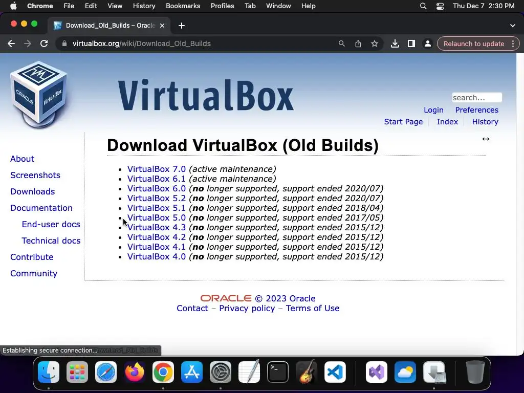Image resolution: width=524 pixels, height=393 pixels.
Task: Click the Terms of Use footer link
Action: pos(313,308)
